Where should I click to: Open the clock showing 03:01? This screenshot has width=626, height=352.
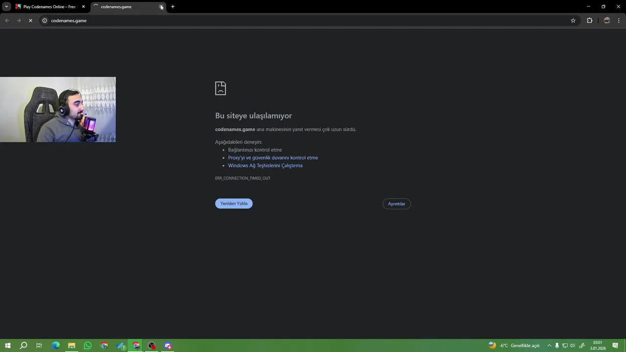click(598, 346)
